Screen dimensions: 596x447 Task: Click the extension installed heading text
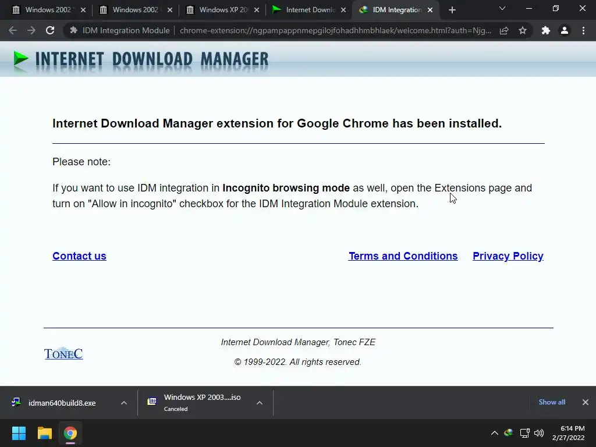click(277, 123)
